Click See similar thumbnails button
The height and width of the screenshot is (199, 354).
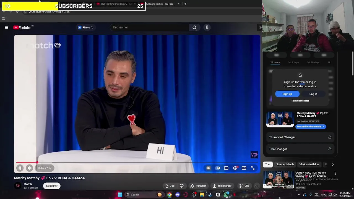pyautogui.click(x=311, y=127)
